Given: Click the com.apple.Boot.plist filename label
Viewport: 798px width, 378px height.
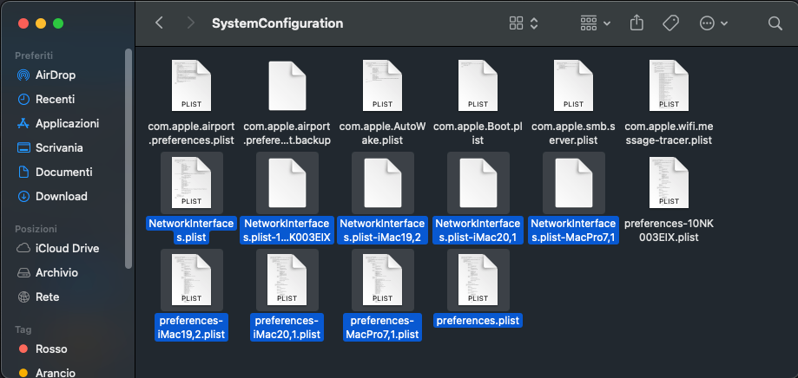Looking at the screenshot, I should 478,133.
